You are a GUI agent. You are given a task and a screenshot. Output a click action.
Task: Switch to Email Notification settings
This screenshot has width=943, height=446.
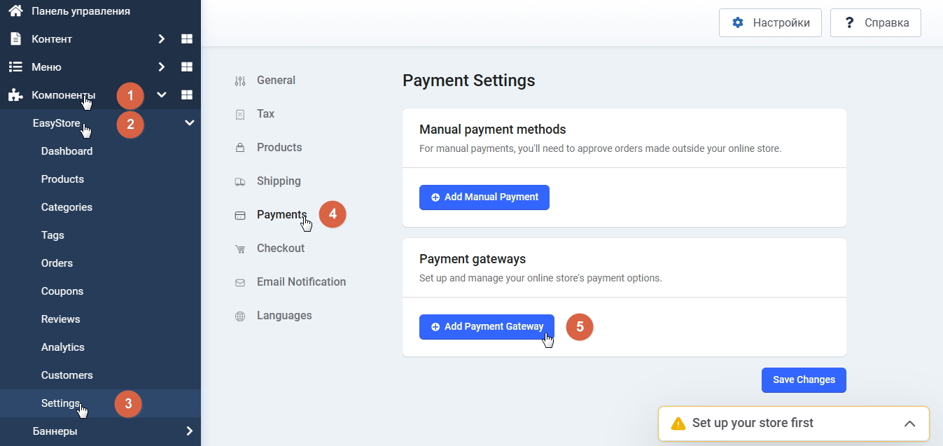click(x=301, y=282)
